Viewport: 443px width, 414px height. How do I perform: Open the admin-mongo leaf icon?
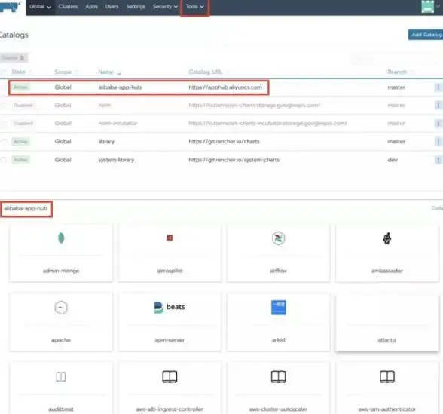[x=61, y=238]
